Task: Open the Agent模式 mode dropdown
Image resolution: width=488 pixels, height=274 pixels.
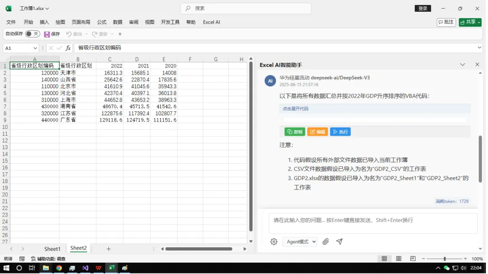Action: 300,242
